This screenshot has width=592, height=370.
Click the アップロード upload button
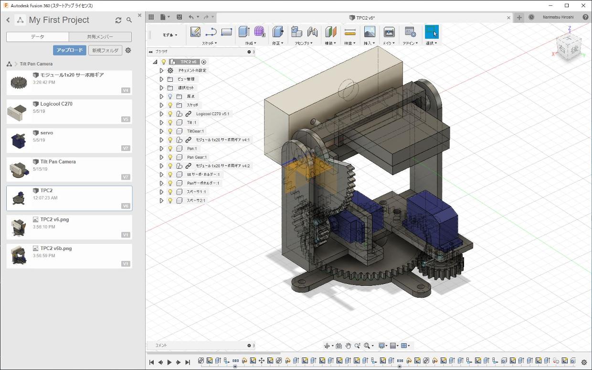[x=69, y=50]
